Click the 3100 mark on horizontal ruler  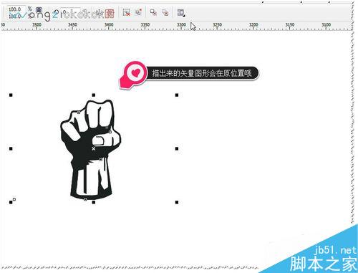pos(326,25)
